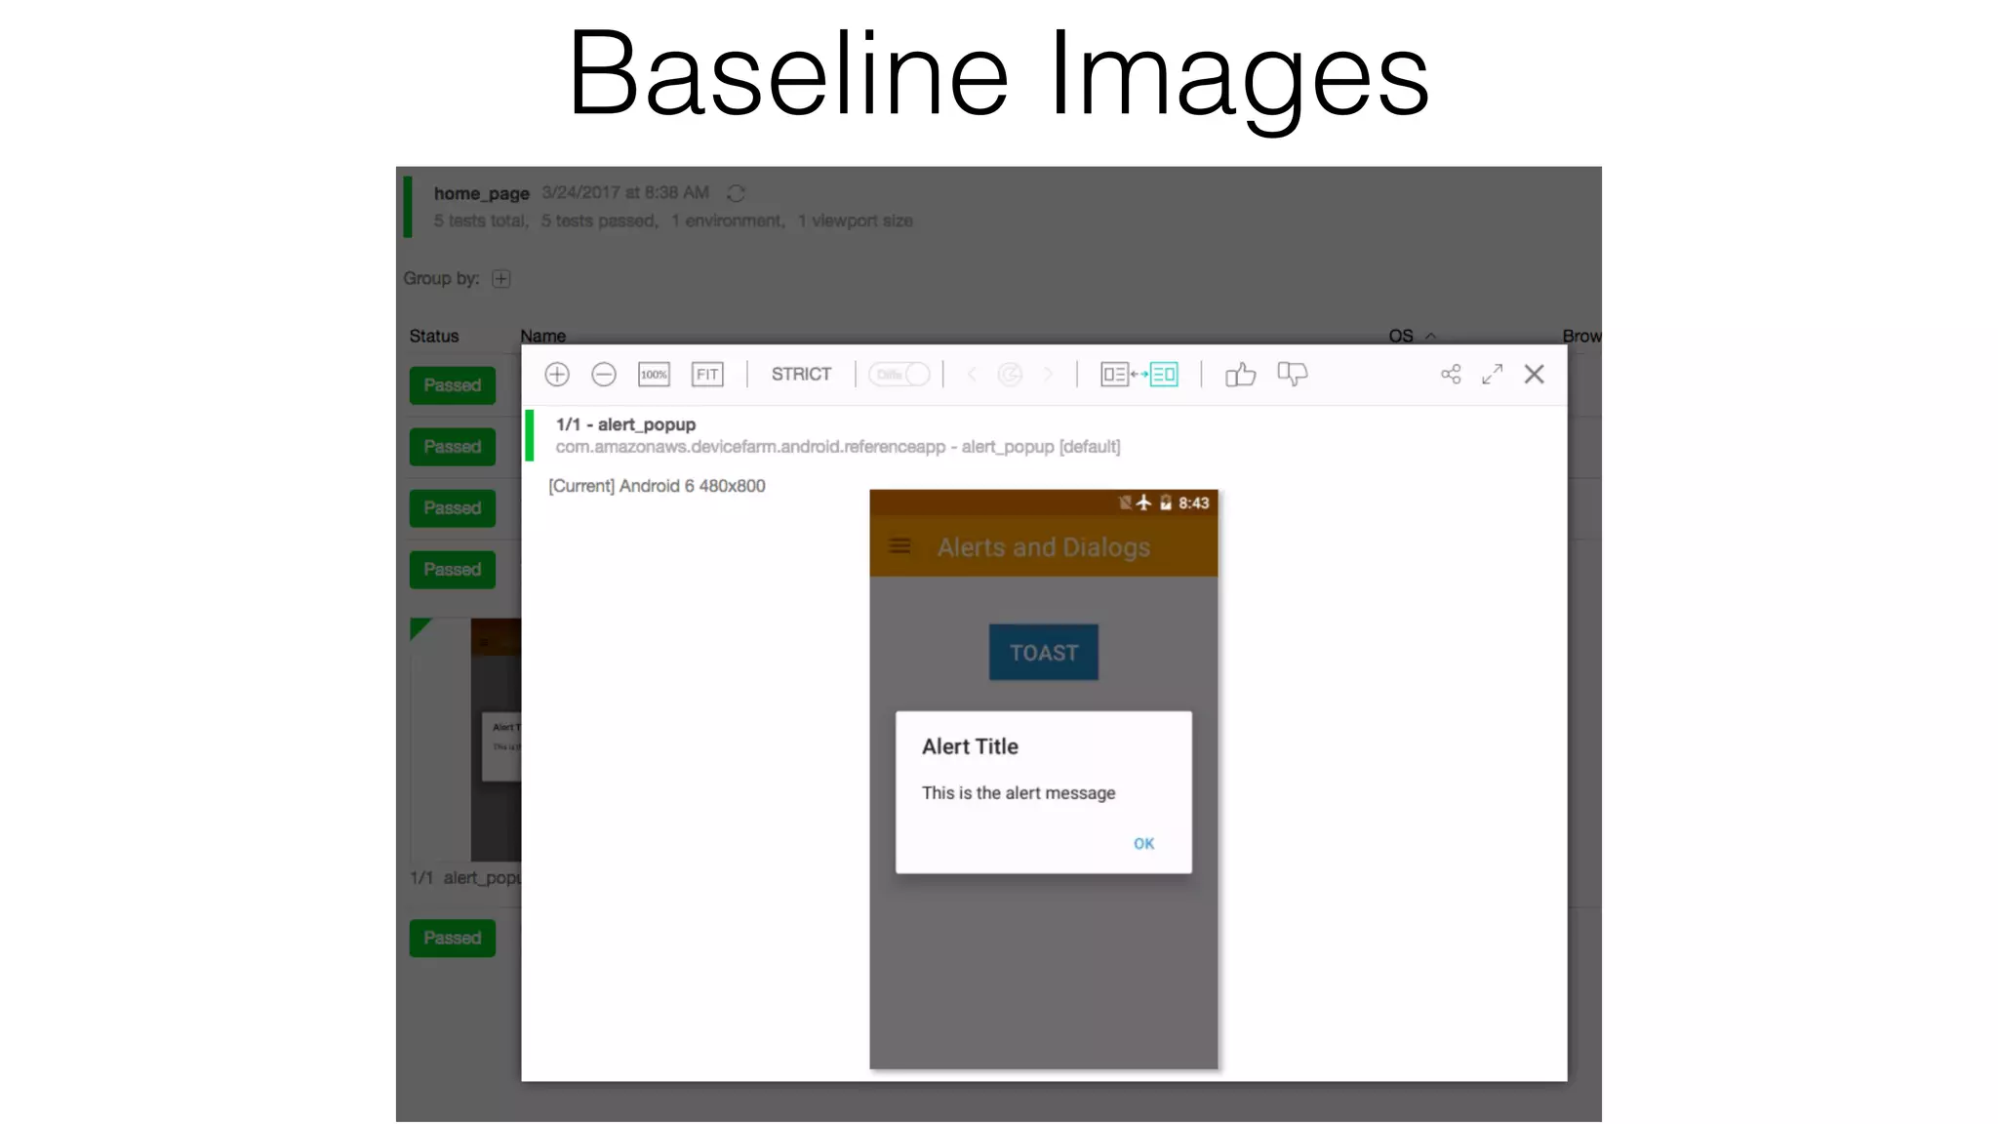Add a Group by criterion
Screen dimensions: 1998x1124
coord(501,279)
